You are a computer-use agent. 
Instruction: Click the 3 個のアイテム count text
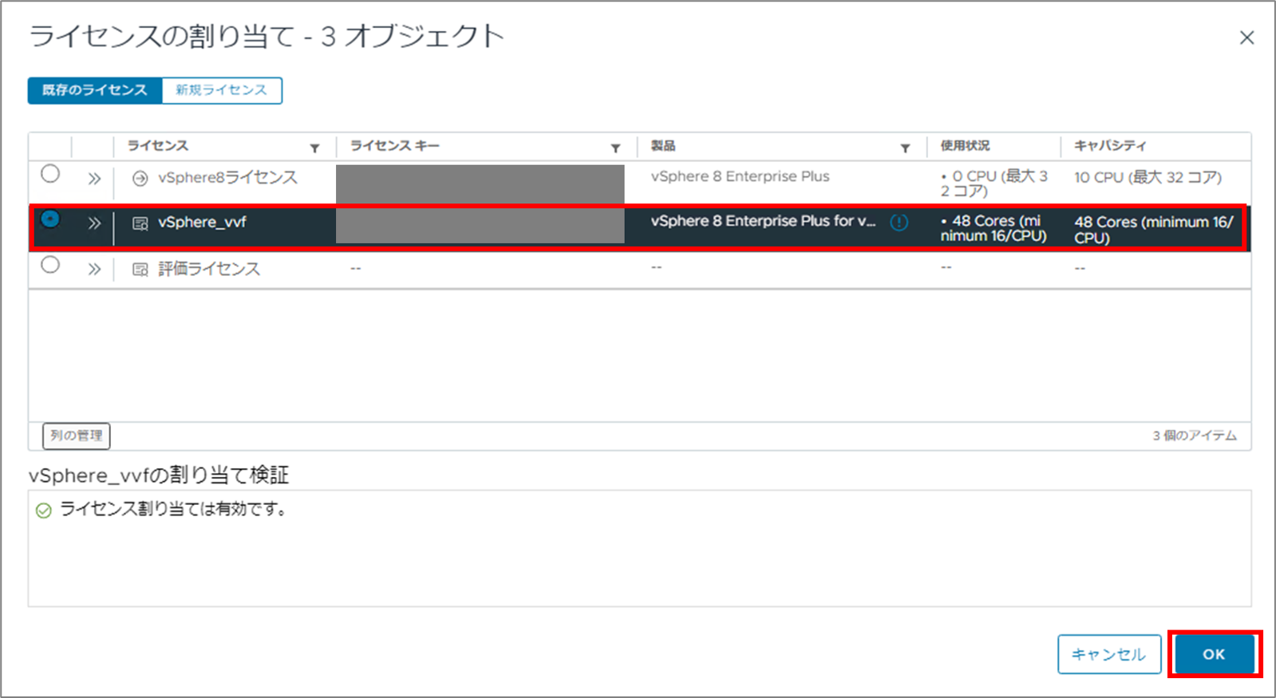(x=1195, y=436)
